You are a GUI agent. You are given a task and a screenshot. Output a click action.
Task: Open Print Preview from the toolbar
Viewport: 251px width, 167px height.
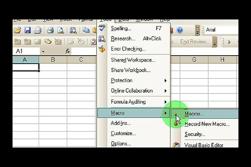click(x=61, y=30)
